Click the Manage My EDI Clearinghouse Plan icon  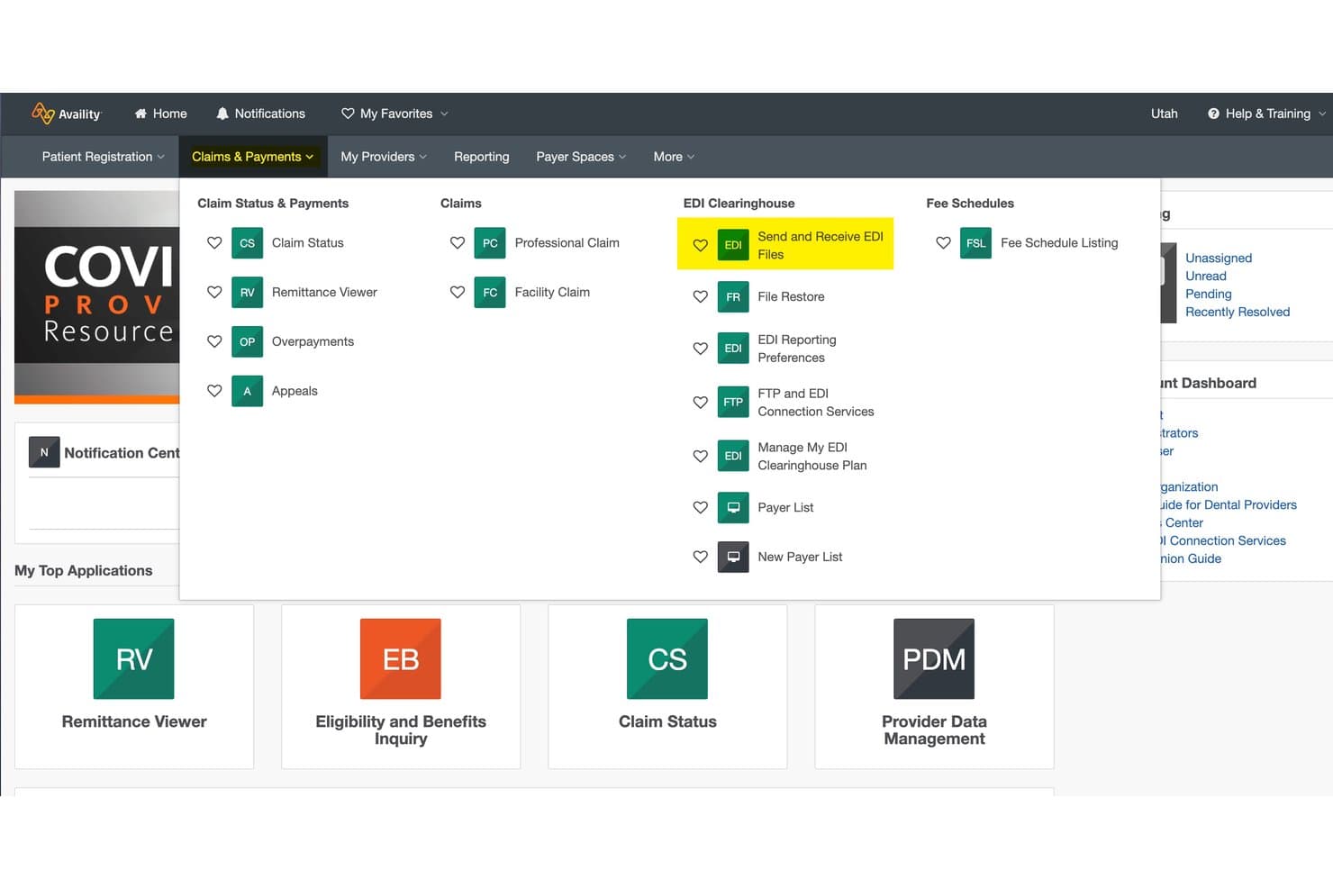[733, 457]
